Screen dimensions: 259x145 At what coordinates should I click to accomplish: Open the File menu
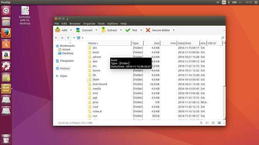57,23
